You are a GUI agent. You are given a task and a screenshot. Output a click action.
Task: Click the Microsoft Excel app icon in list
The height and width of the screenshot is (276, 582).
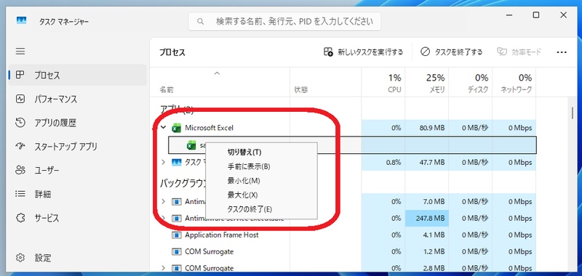(x=176, y=128)
